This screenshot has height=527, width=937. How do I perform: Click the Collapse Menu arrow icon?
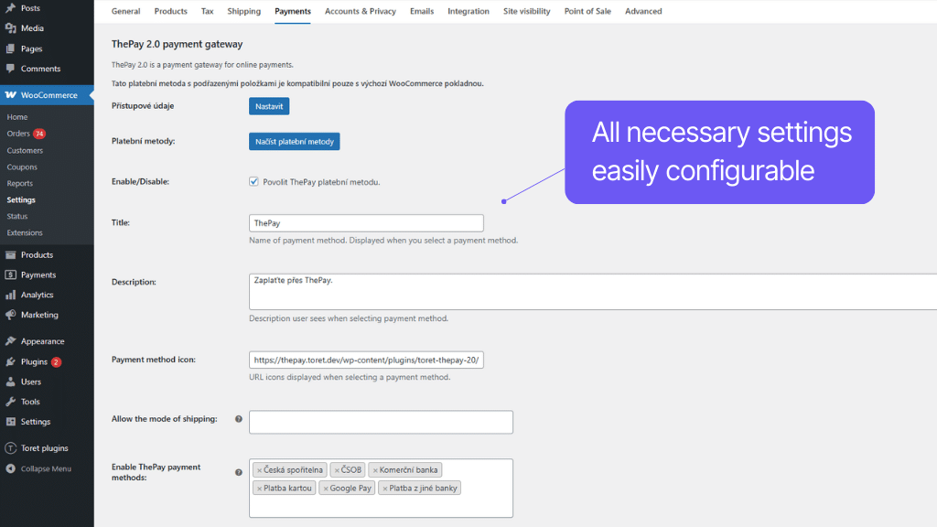pyautogui.click(x=11, y=468)
